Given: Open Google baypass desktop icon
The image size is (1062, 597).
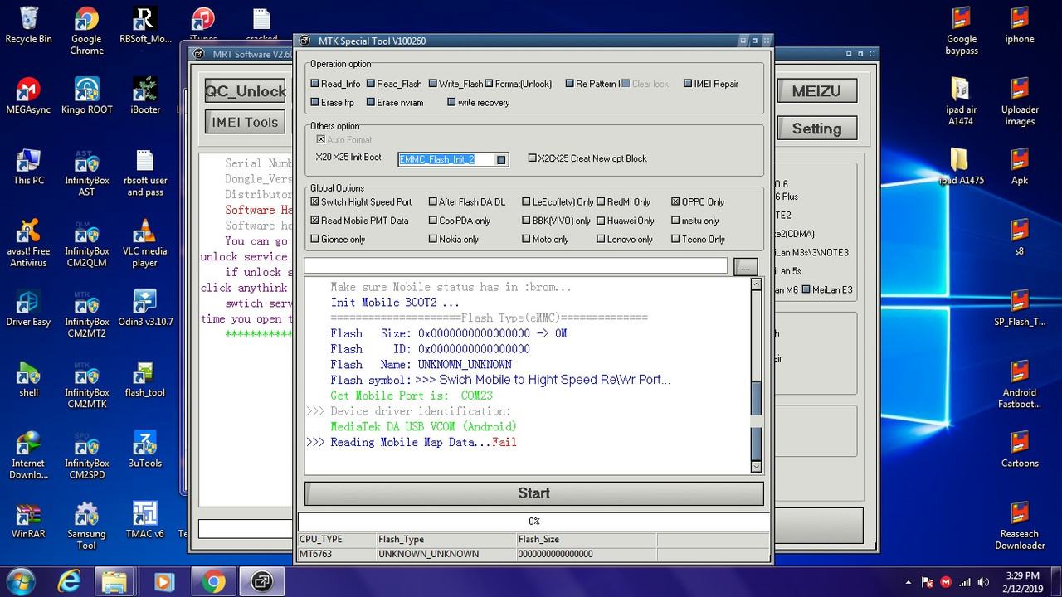Looking at the screenshot, I should click(961, 31).
